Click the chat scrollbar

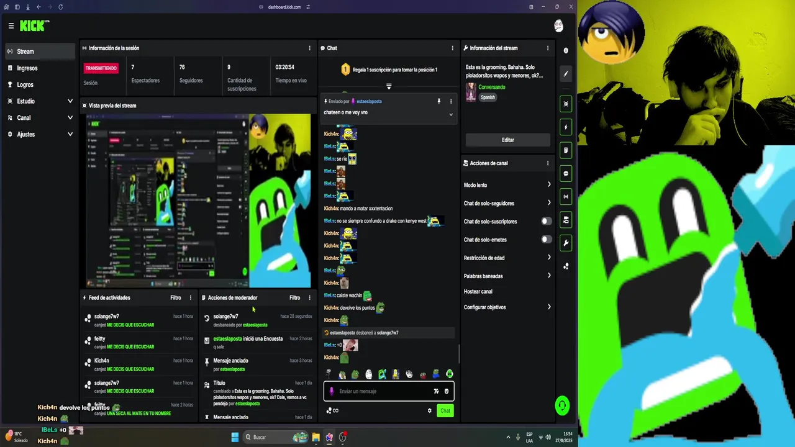point(458,354)
